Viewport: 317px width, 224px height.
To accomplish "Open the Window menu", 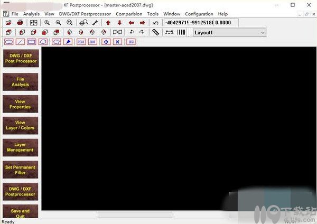I will tap(172, 14).
